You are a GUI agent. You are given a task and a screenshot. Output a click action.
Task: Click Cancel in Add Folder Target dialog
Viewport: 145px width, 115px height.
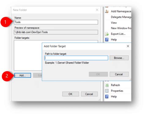pyautogui.click(x=119, y=74)
